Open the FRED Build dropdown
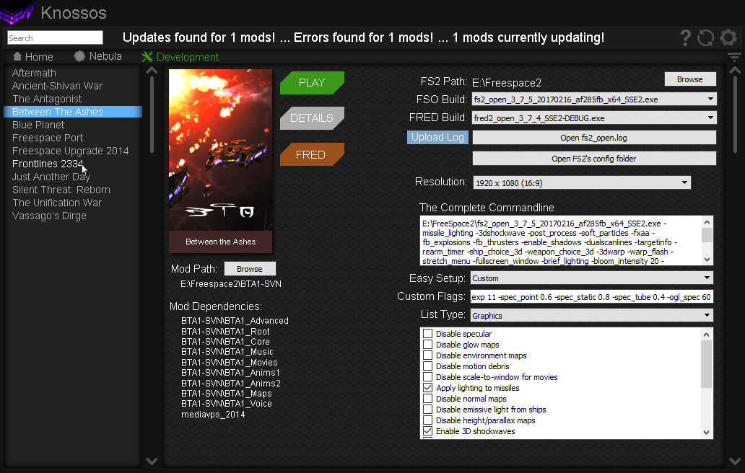 [594, 118]
